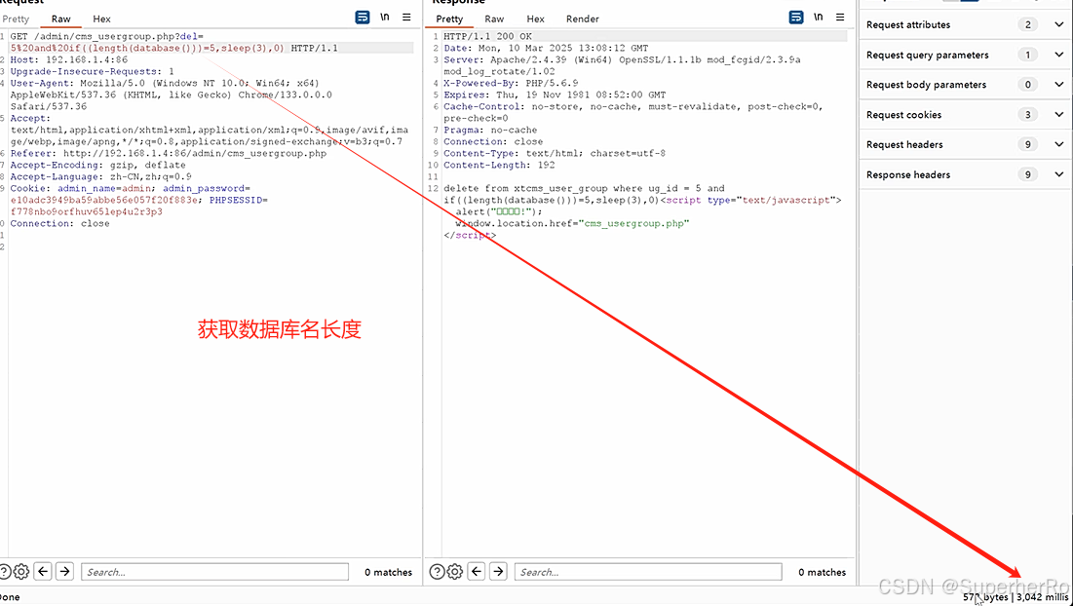Switch Response view to Raw tab
The height and width of the screenshot is (606, 1073).
point(494,19)
